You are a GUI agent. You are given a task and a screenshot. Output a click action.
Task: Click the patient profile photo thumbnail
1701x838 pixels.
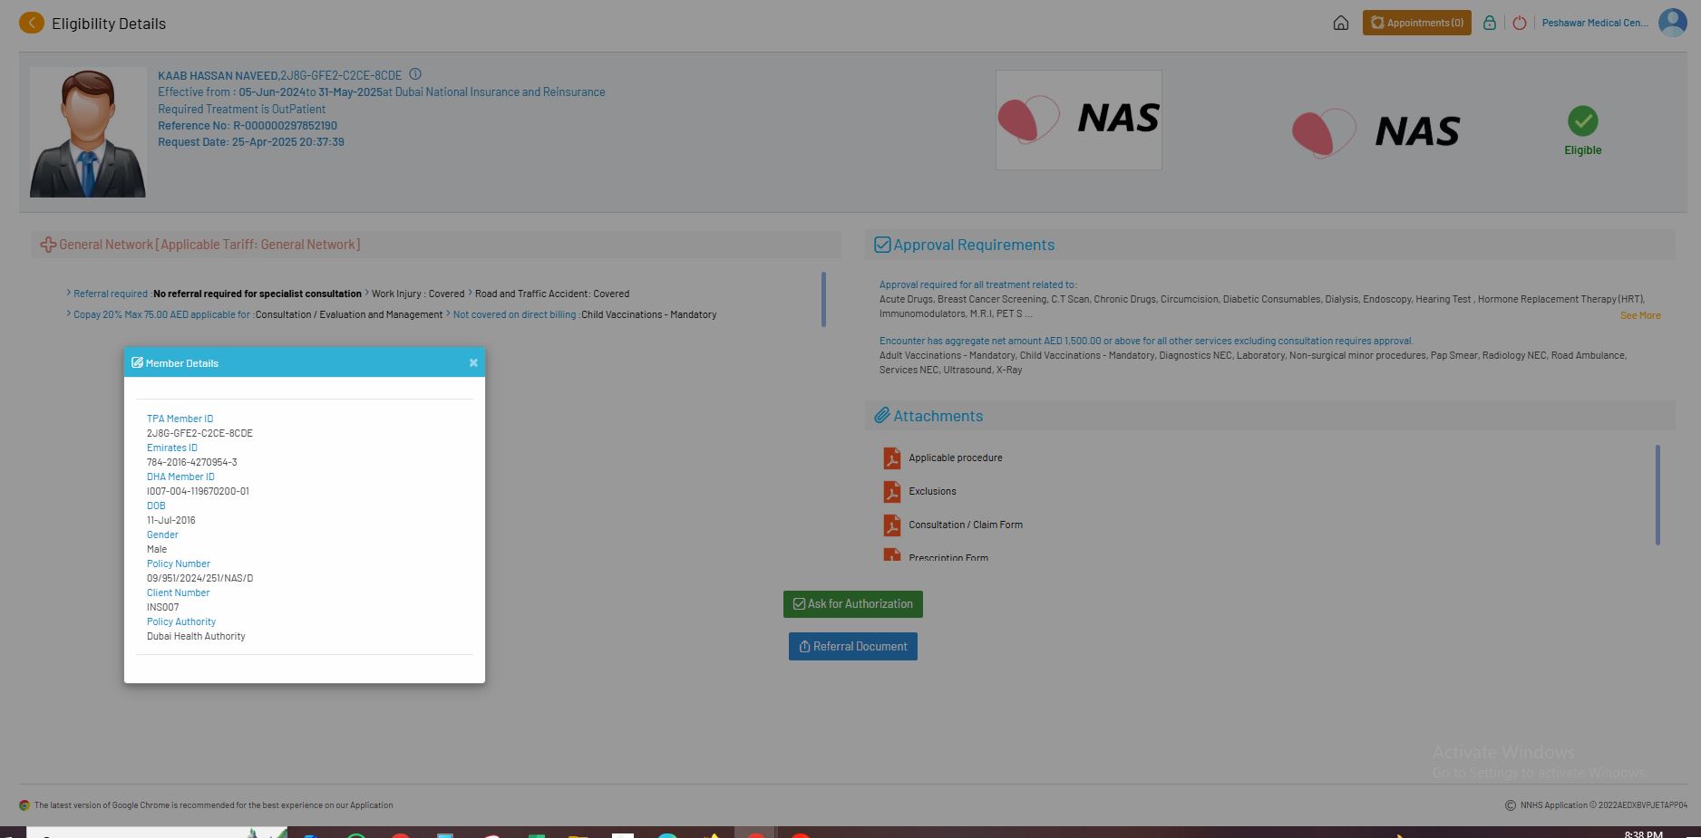pyautogui.click(x=88, y=132)
